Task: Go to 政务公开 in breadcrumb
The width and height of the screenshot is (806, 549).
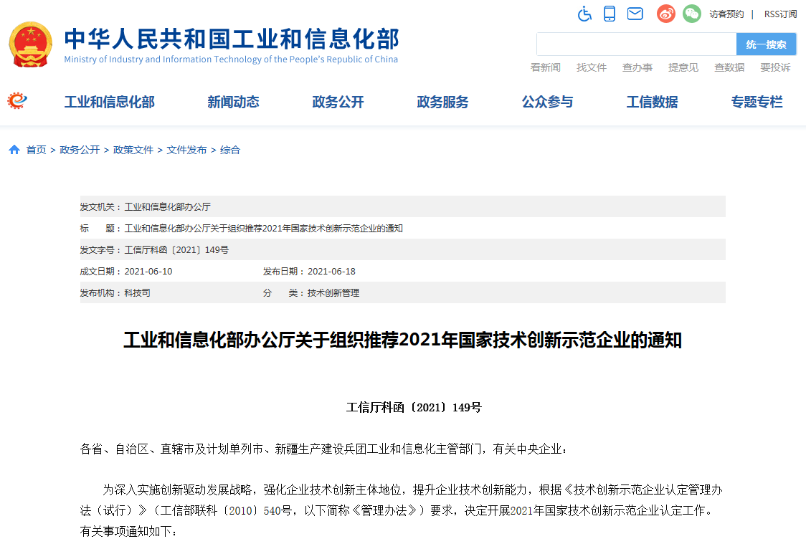Action: (80, 150)
